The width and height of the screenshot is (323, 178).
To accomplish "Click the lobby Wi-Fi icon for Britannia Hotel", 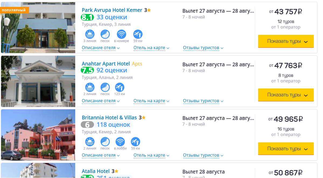I will click(120, 142).
